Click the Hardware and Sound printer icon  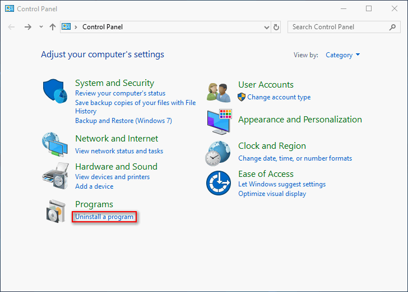coord(55,176)
